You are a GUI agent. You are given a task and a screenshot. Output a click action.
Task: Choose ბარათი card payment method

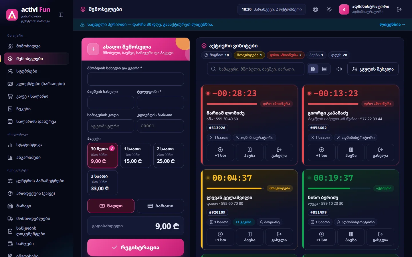click(160, 206)
